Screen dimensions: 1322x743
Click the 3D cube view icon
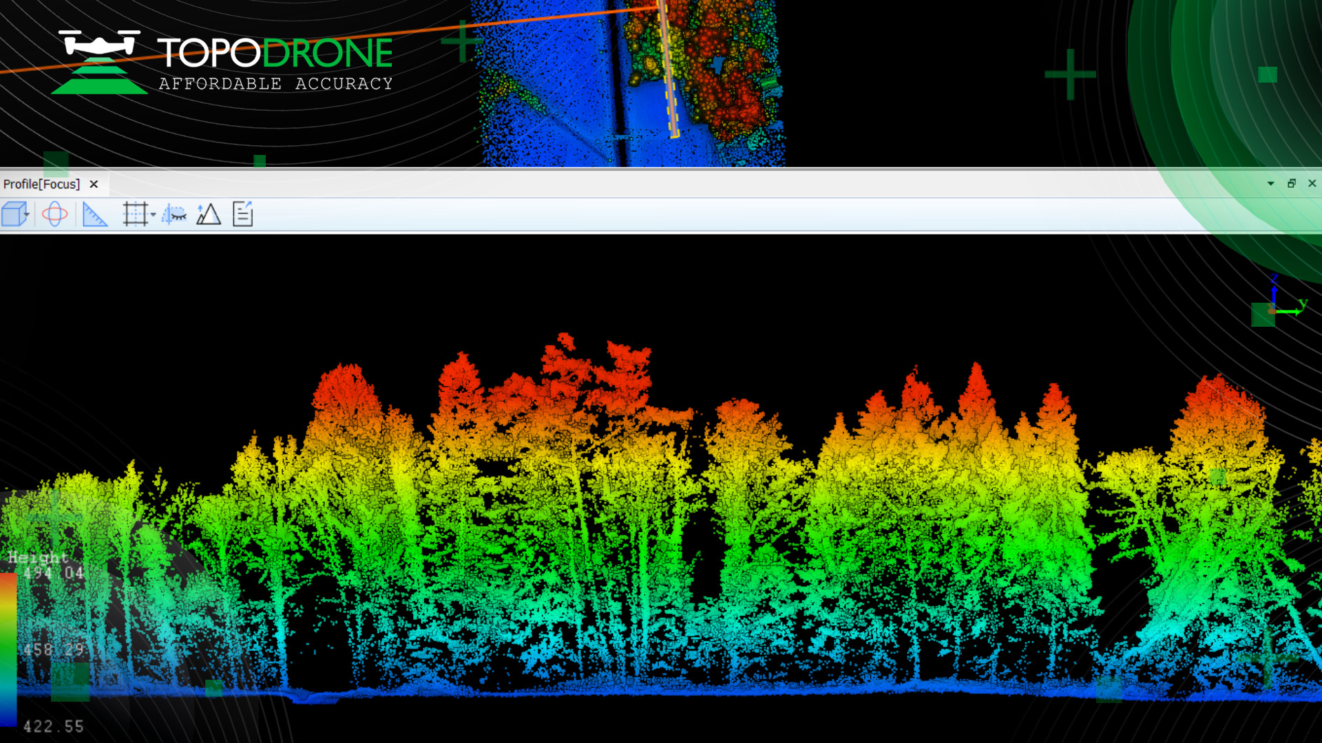pyautogui.click(x=13, y=215)
